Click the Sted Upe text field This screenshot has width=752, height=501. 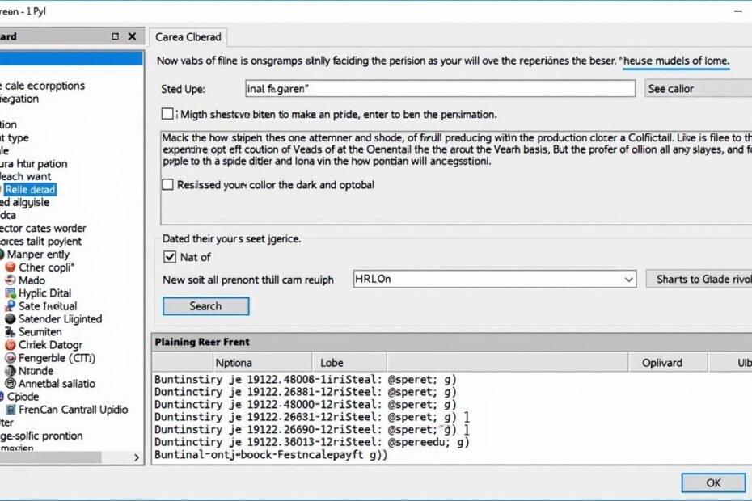pyautogui.click(x=439, y=89)
